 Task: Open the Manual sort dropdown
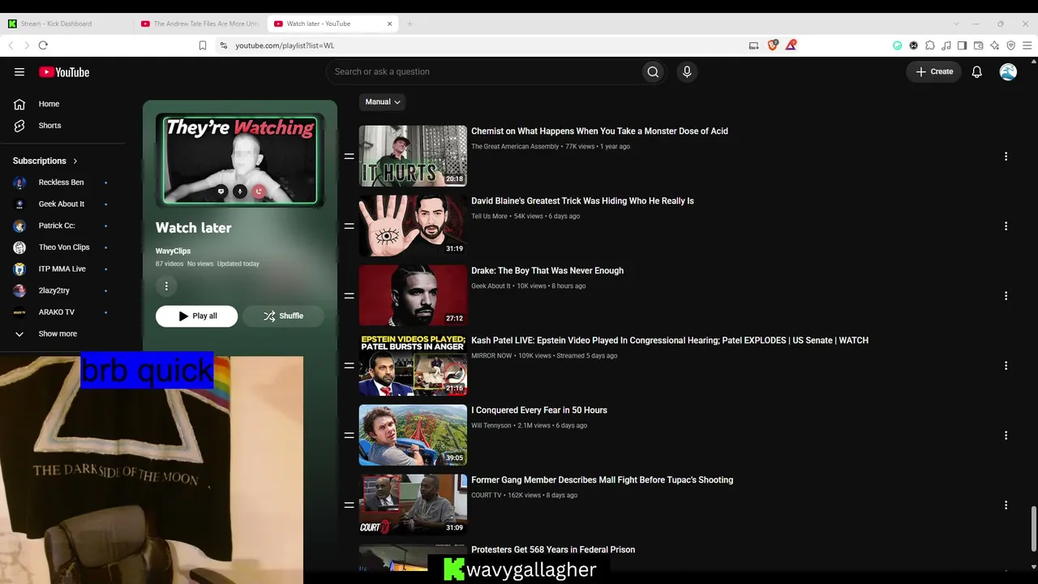click(383, 102)
